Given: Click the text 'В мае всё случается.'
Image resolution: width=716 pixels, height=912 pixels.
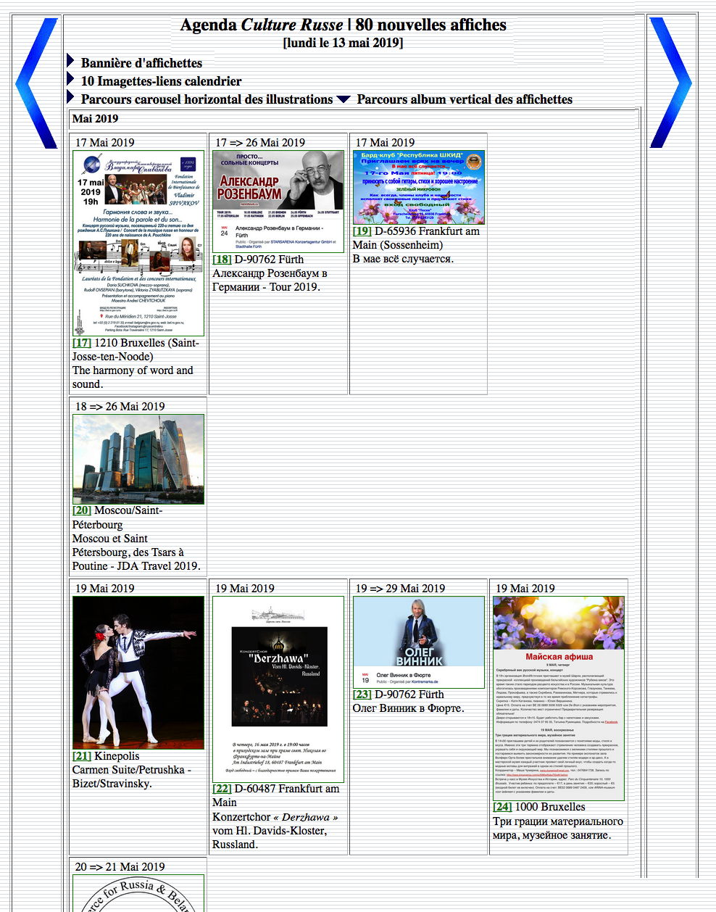Looking at the screenshot, I should 403,259.
